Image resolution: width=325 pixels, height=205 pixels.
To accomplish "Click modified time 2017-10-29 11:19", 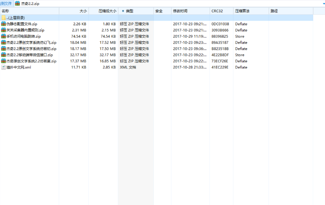I will [x=190, y=36].
